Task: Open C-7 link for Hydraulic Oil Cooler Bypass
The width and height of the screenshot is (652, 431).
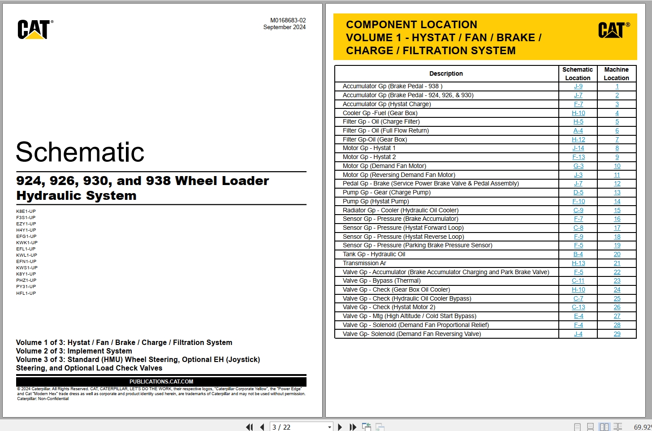Action: [579, 298]
